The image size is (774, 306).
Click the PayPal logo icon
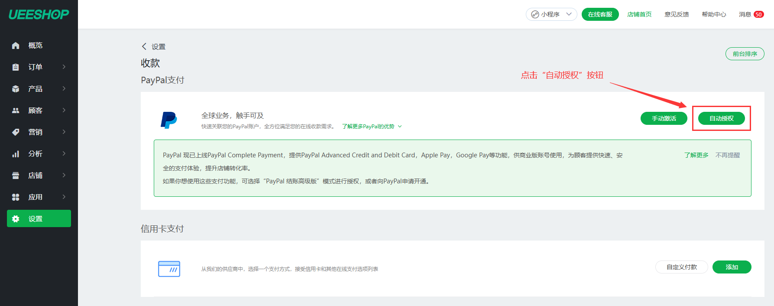[x=168, y=120]
